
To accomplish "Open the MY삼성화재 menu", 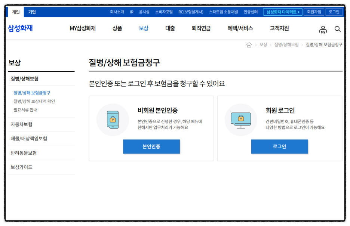I will click(x=83, y=28).
